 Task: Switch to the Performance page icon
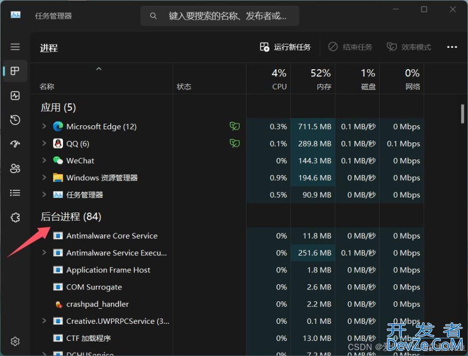click(15, 96)
